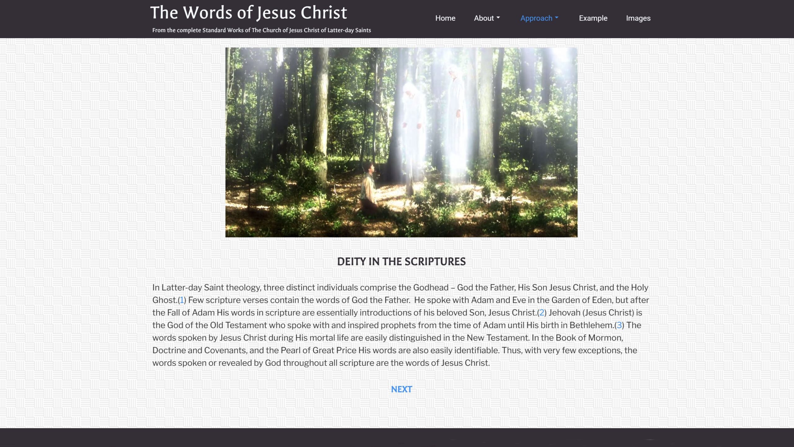Viewport: 794px width, 447px height.
Task: Open footnote 3 after Bethlehem
Action: point(619,325)
